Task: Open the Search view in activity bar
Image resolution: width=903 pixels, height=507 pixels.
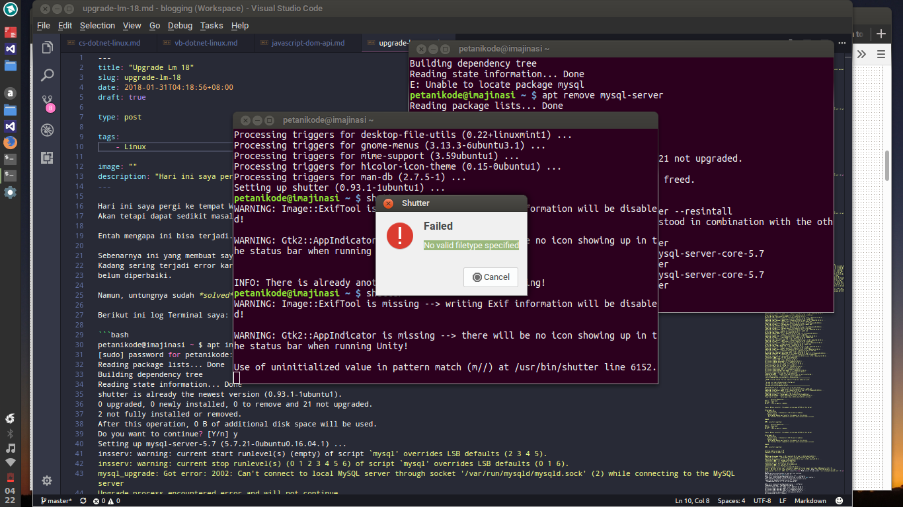Action: coord(47,75)
